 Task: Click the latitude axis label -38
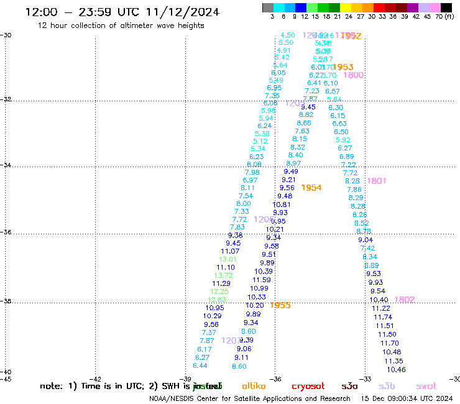tap(6, 301)
